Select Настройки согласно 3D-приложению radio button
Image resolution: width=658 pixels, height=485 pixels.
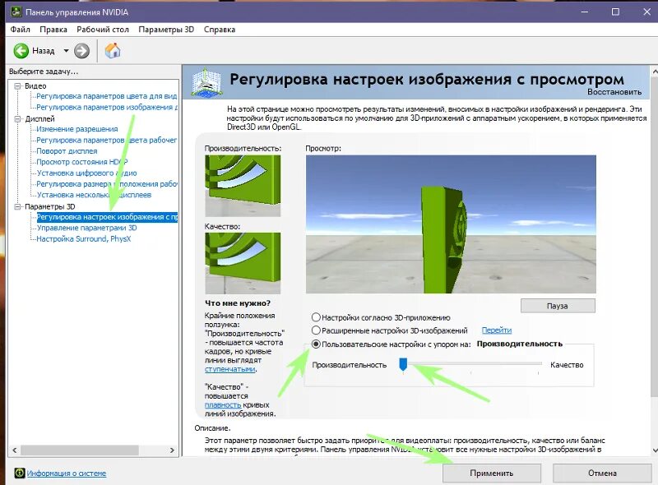316,317
